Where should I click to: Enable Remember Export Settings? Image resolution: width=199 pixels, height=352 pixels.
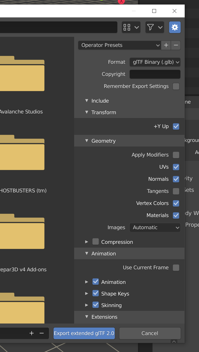[x=176, y=86]
